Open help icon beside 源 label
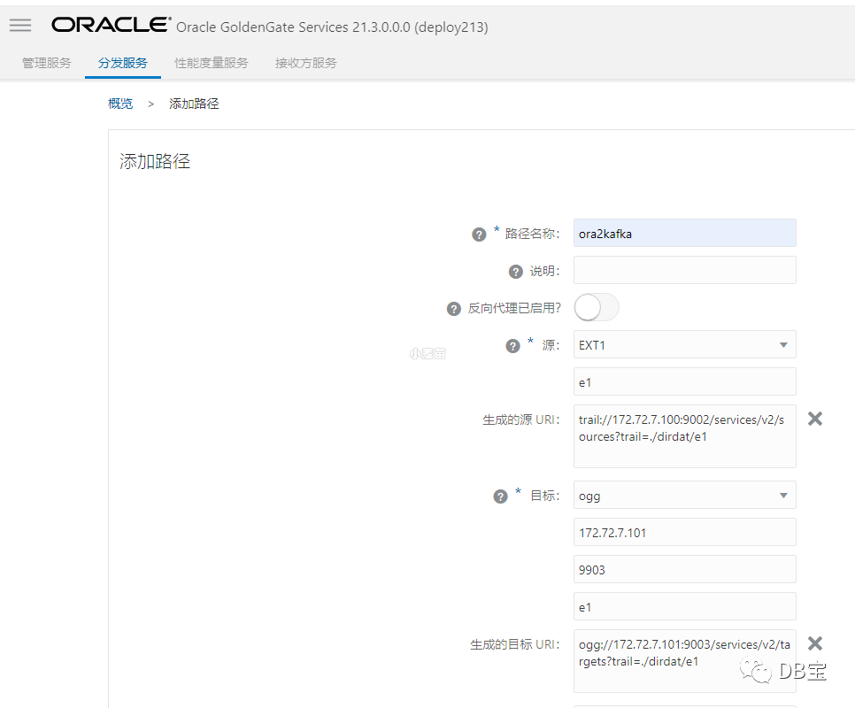 pos(513,346)
